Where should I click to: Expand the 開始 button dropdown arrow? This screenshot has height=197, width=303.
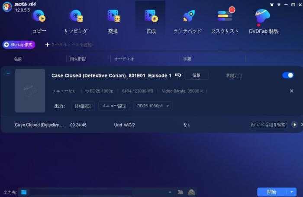tap(292, 192)
